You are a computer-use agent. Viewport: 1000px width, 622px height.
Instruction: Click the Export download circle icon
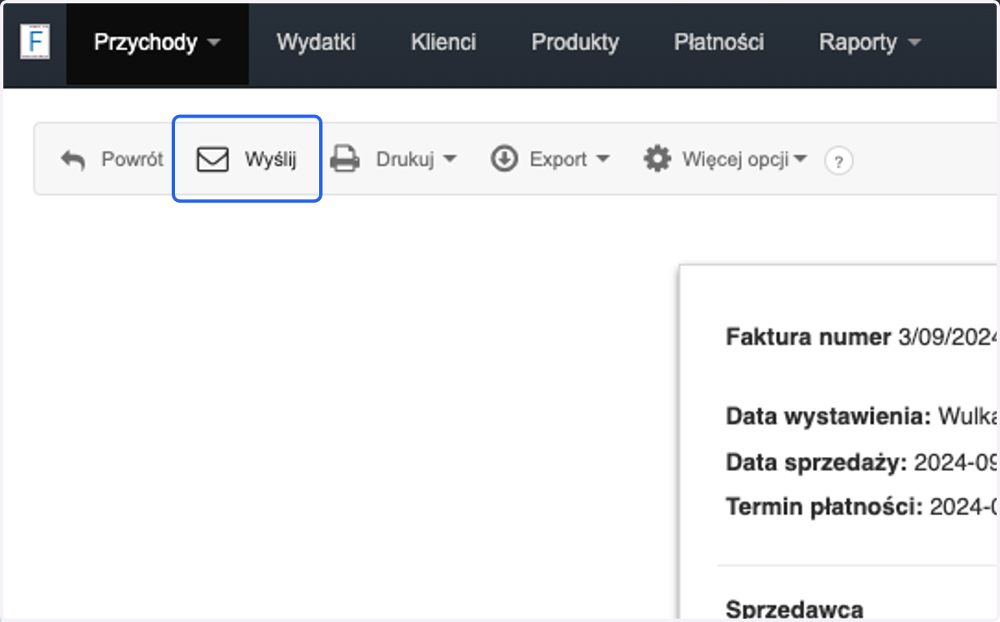(x=504, y=158)
